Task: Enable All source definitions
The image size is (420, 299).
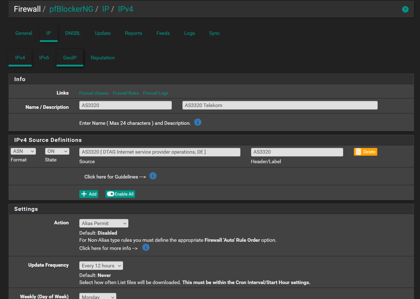Action: pos(120,194)
